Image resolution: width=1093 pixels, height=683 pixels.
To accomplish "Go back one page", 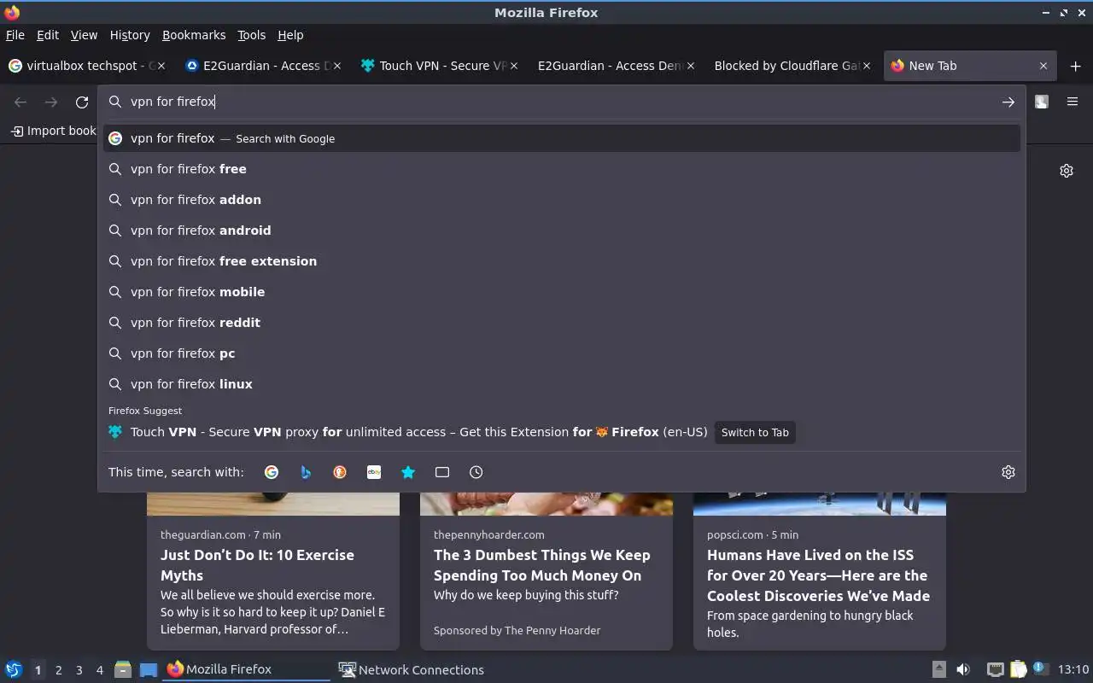I will [x=20, y=102].
